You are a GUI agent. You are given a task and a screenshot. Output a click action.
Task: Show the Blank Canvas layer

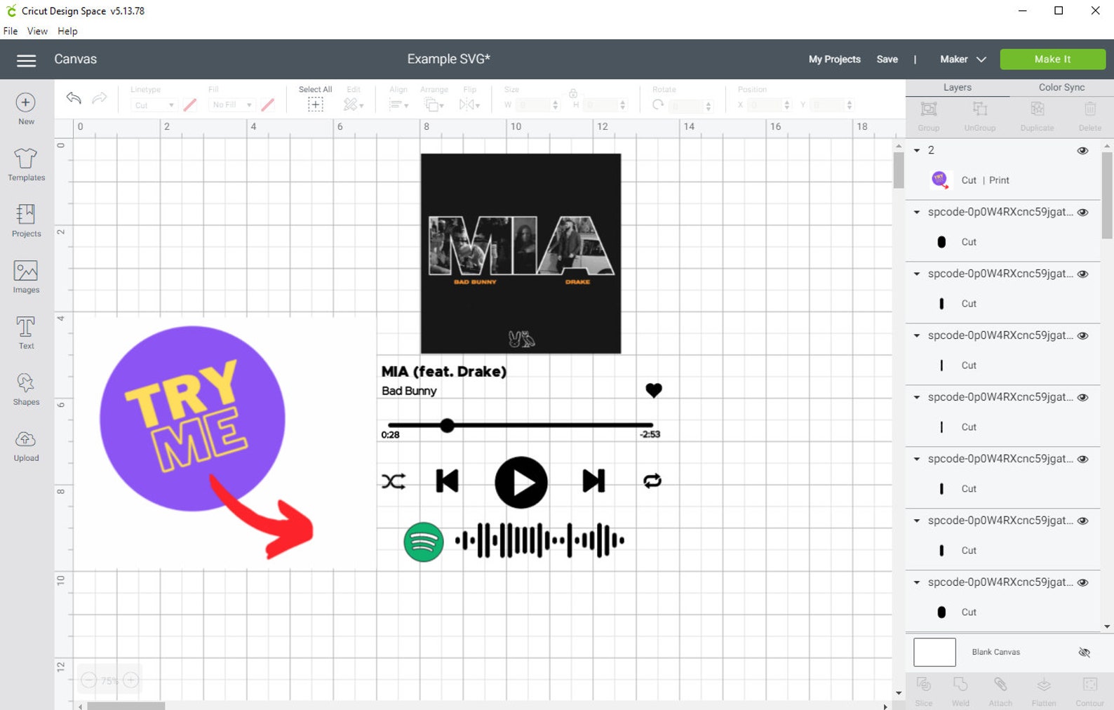(x=1084, y=652)
